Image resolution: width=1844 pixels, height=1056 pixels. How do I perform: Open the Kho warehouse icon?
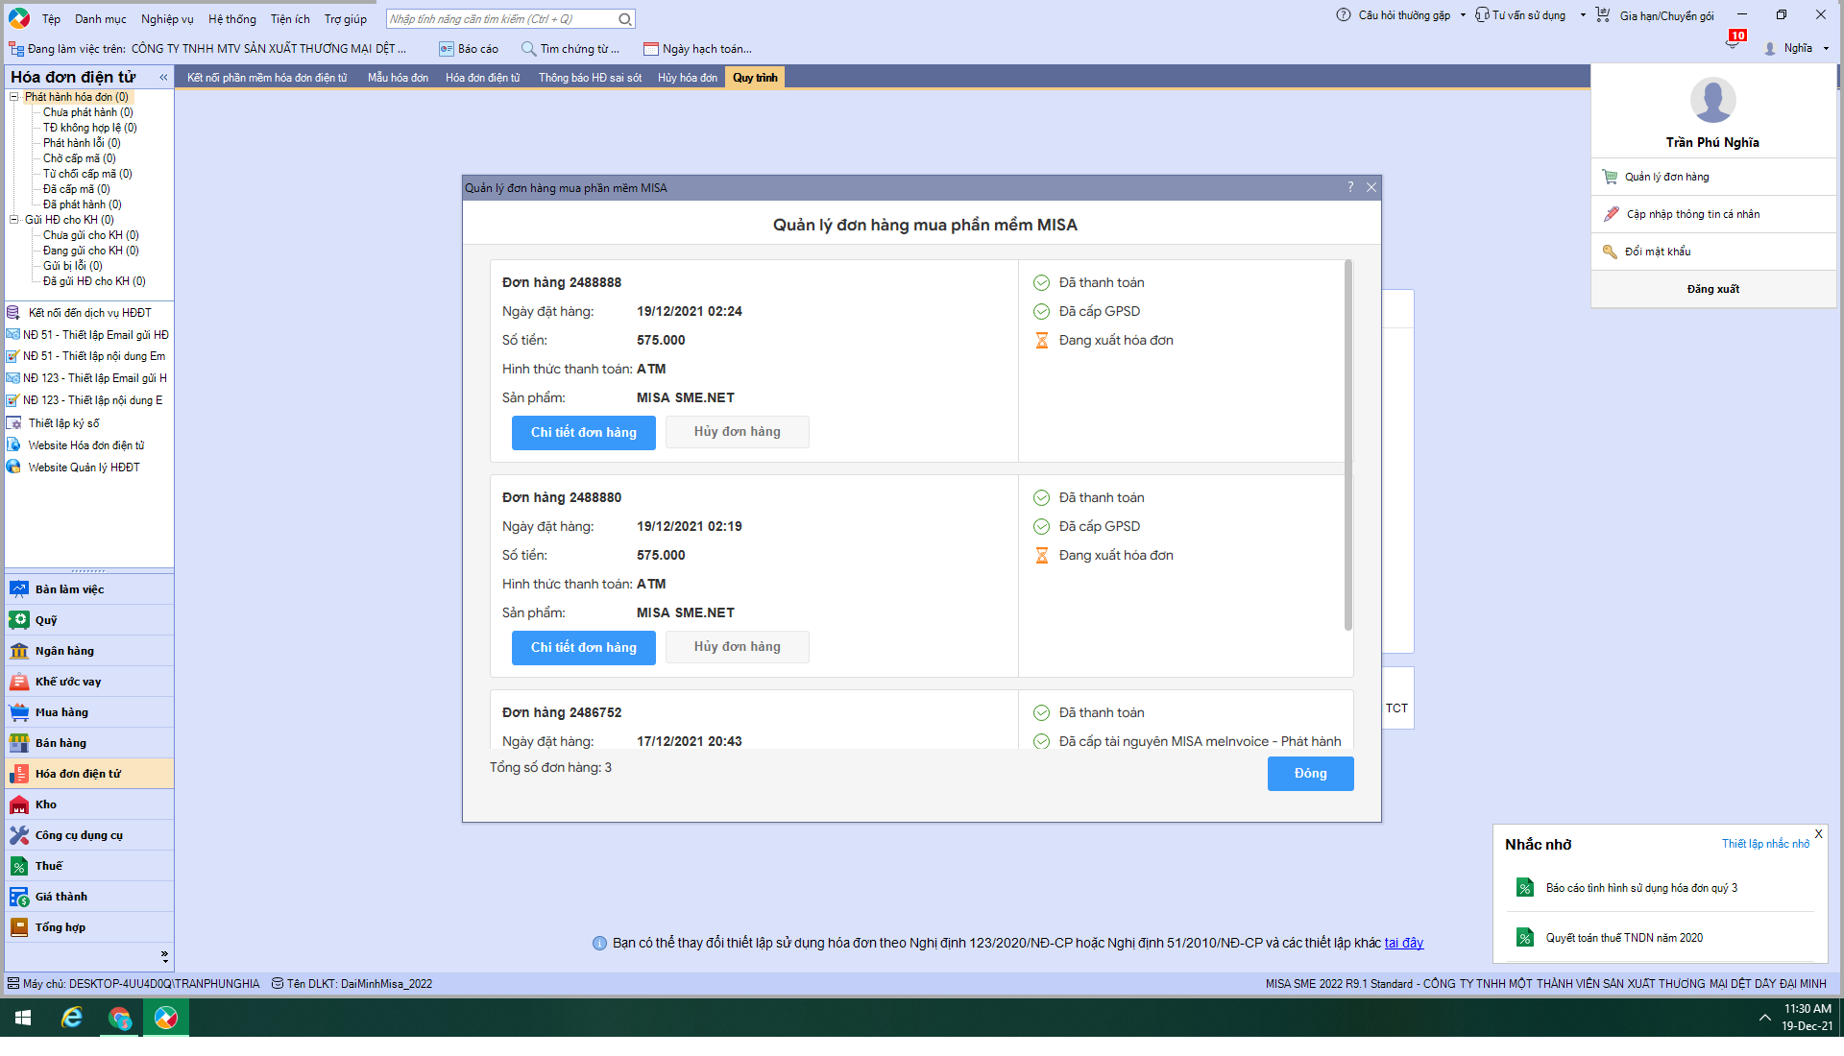click(x=19, y=804)
